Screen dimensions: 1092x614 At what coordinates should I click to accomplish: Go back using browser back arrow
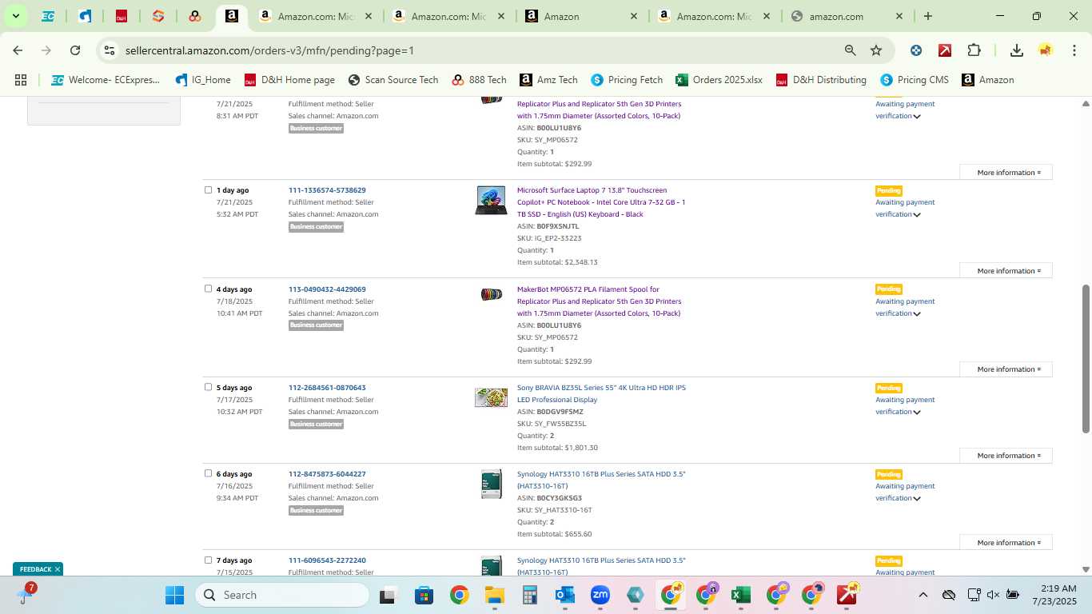18,50
